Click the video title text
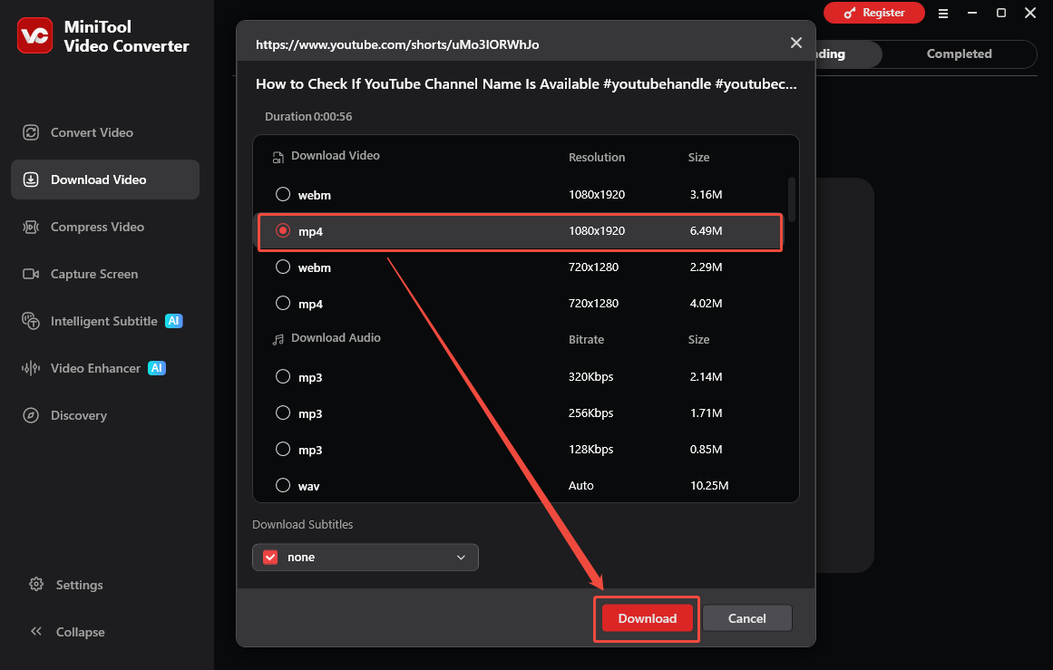The height and width of the screenshot is (670, 1053). coord(526,84)
